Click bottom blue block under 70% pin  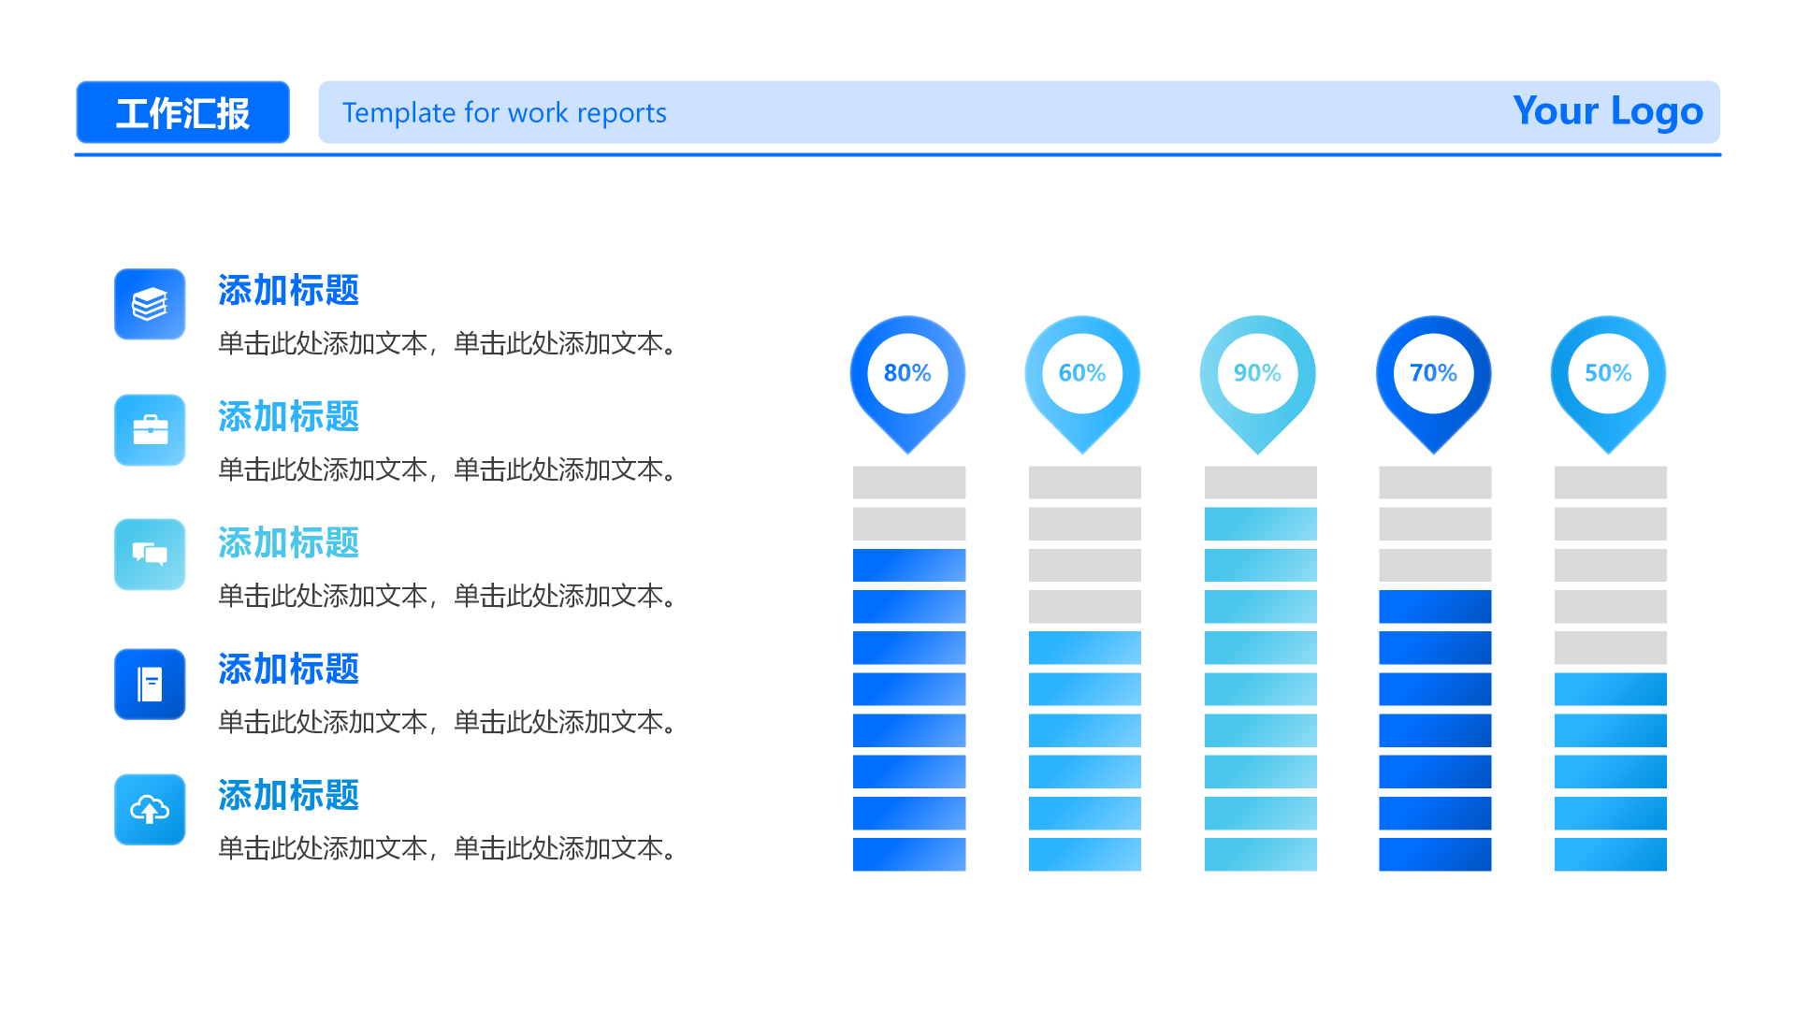[1434, 854]
